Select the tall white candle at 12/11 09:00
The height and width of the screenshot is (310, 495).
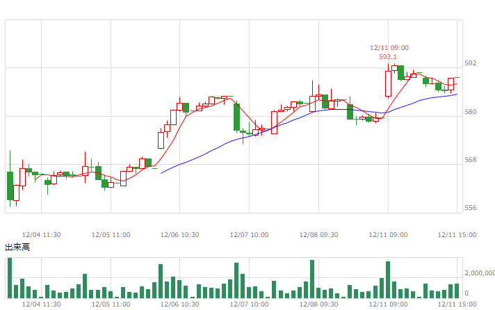click(x=388, y=83)
